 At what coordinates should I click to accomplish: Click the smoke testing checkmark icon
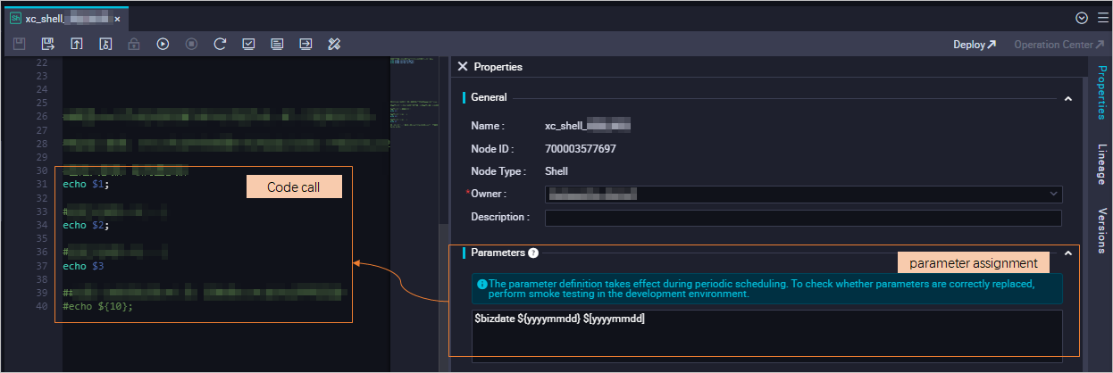point(248,44)
